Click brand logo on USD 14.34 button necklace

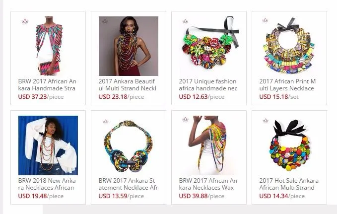click(266, 121)
